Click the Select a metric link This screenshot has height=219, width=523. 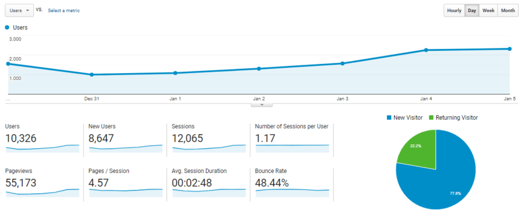coord(64,10)
